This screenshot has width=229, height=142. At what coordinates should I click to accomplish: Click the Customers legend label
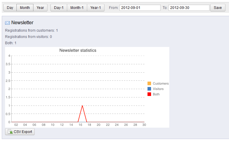161,83
